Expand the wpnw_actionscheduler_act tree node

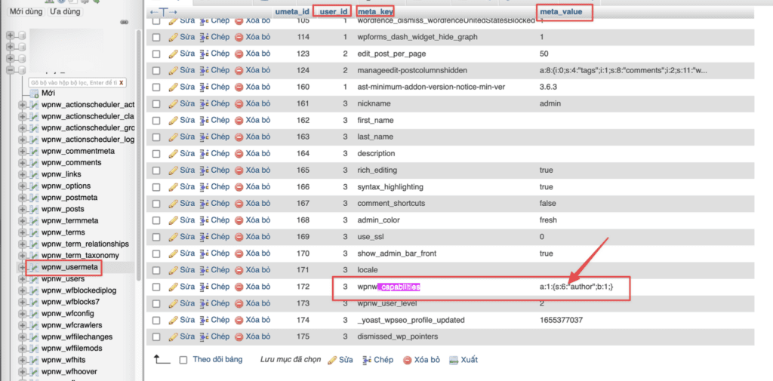[x=22, y=104]
